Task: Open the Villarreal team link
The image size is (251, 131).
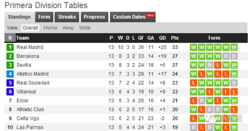Action: (x=26, y=92)
